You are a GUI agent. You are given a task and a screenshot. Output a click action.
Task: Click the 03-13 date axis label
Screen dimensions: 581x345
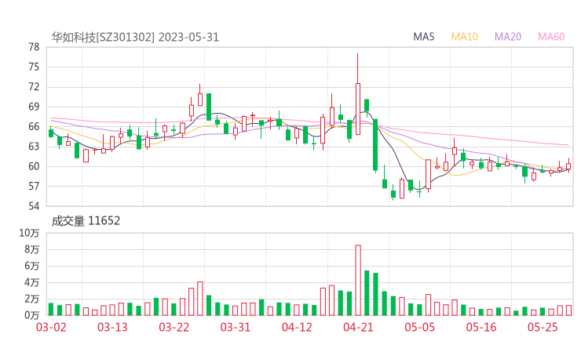(x=112, y=327)
